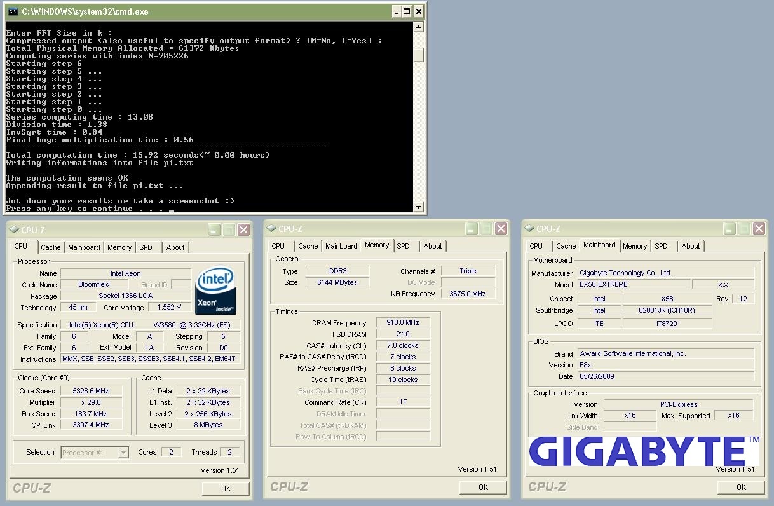Minimize the CPU-Z window showing the CPU tab
The image size is (774, 506).
pos(214,230)
